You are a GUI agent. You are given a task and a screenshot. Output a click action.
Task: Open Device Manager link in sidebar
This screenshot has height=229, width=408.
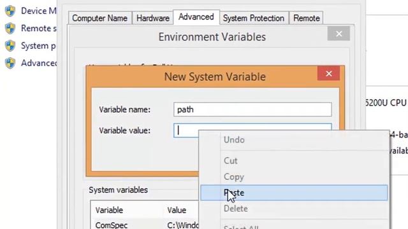tap(38, 11)
